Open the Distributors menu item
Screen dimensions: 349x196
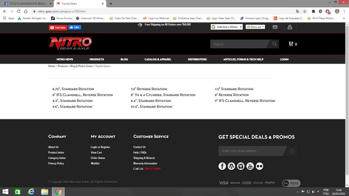pyautogui.click(x=197, y=59)
